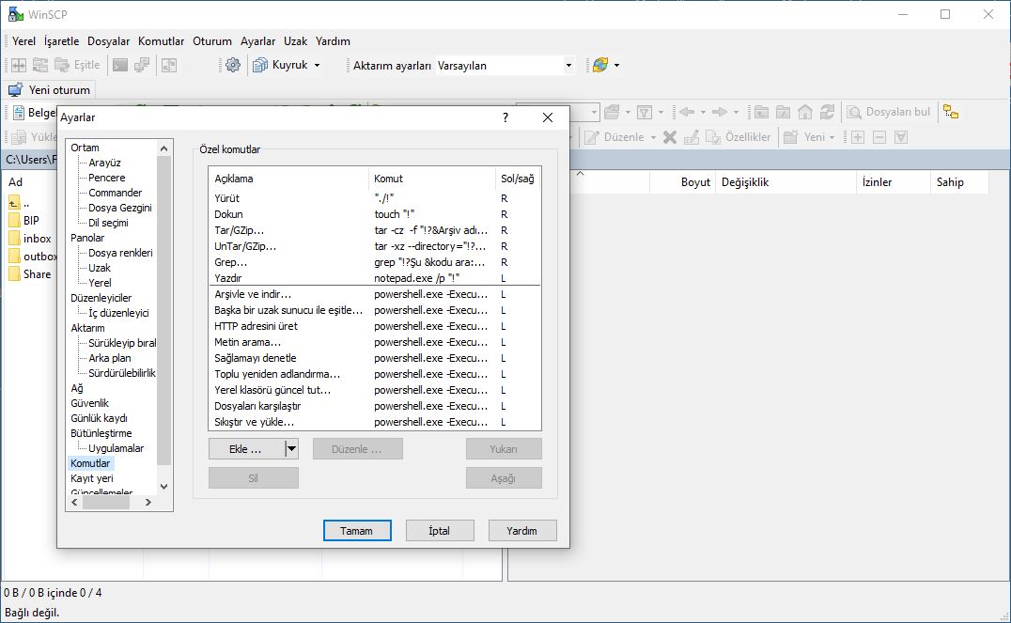Click the filter funnel icon in remote toolbar
This screenshot has height=623, width=1011.
tap(645, 112)
